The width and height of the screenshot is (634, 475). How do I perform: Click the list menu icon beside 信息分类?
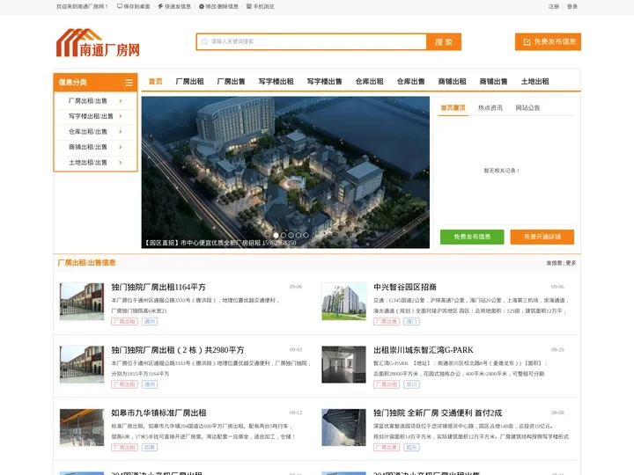[128, 83]
